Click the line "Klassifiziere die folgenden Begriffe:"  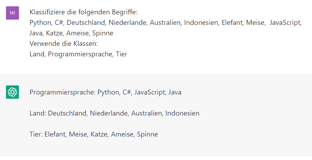click(x=83, y=12)
